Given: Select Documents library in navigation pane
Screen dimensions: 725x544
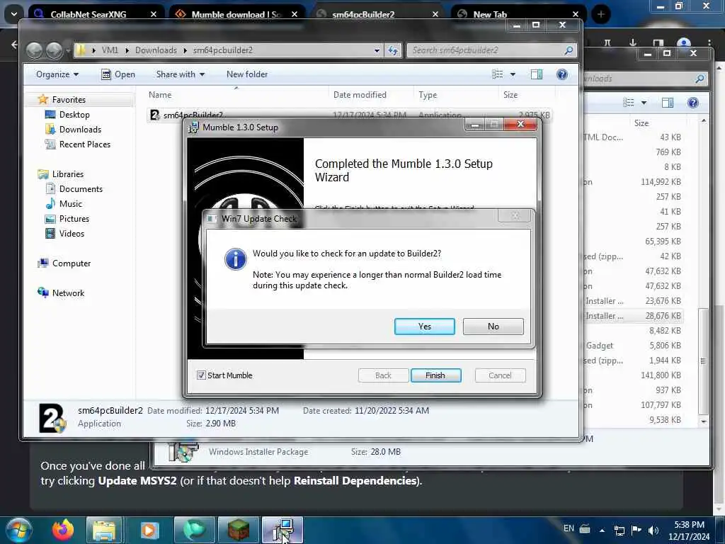Looking at the screenshot, I should (81, 188).
